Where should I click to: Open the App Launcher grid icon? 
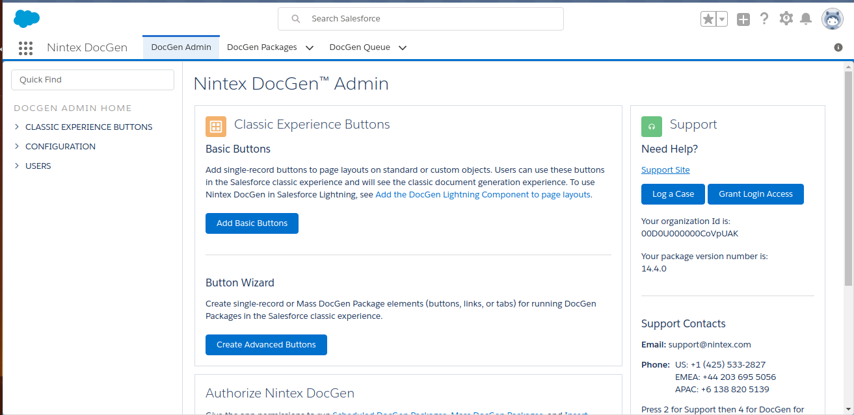pyautogui.click(x=25, y=47)
